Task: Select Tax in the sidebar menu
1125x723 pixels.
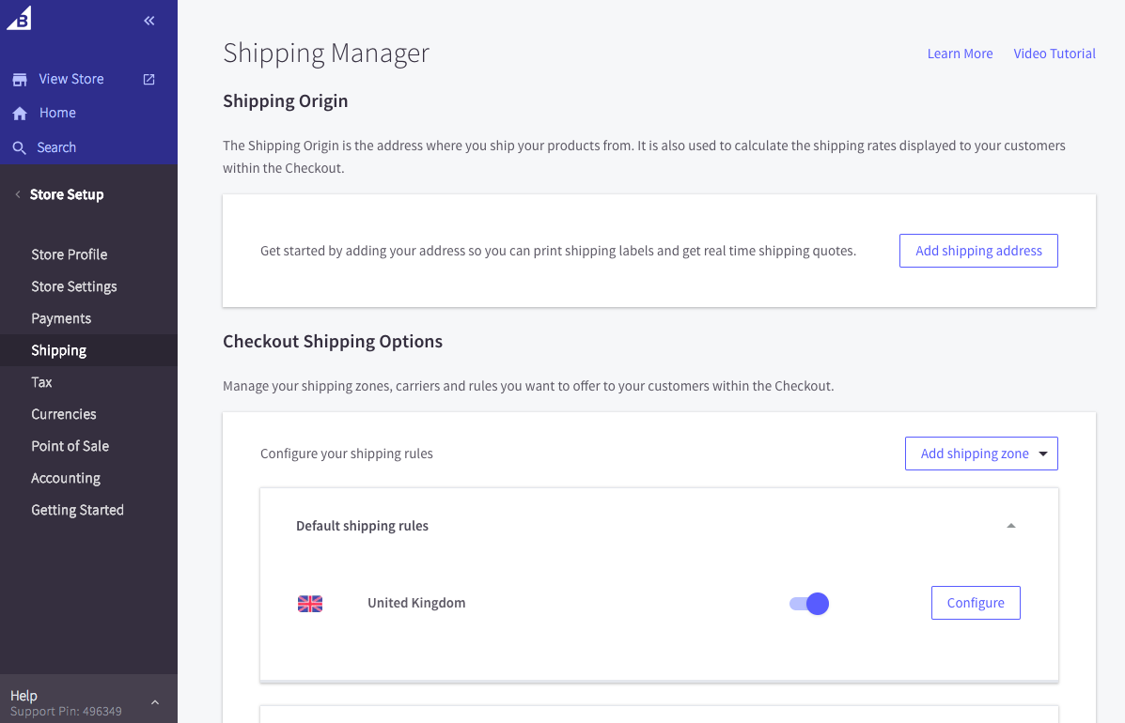Action: pos(41,382)
